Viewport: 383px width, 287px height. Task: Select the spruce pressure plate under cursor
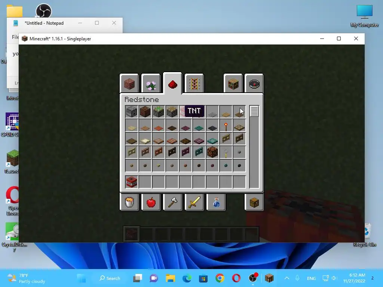(239, 112)
